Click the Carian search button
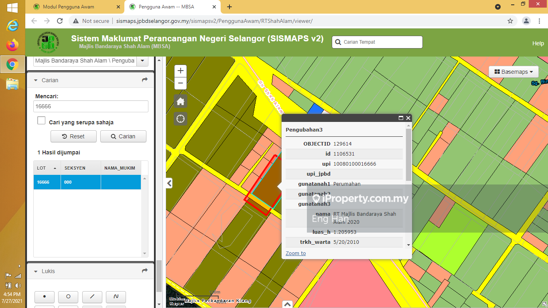 pyautogui.click(x=123, y=136)
